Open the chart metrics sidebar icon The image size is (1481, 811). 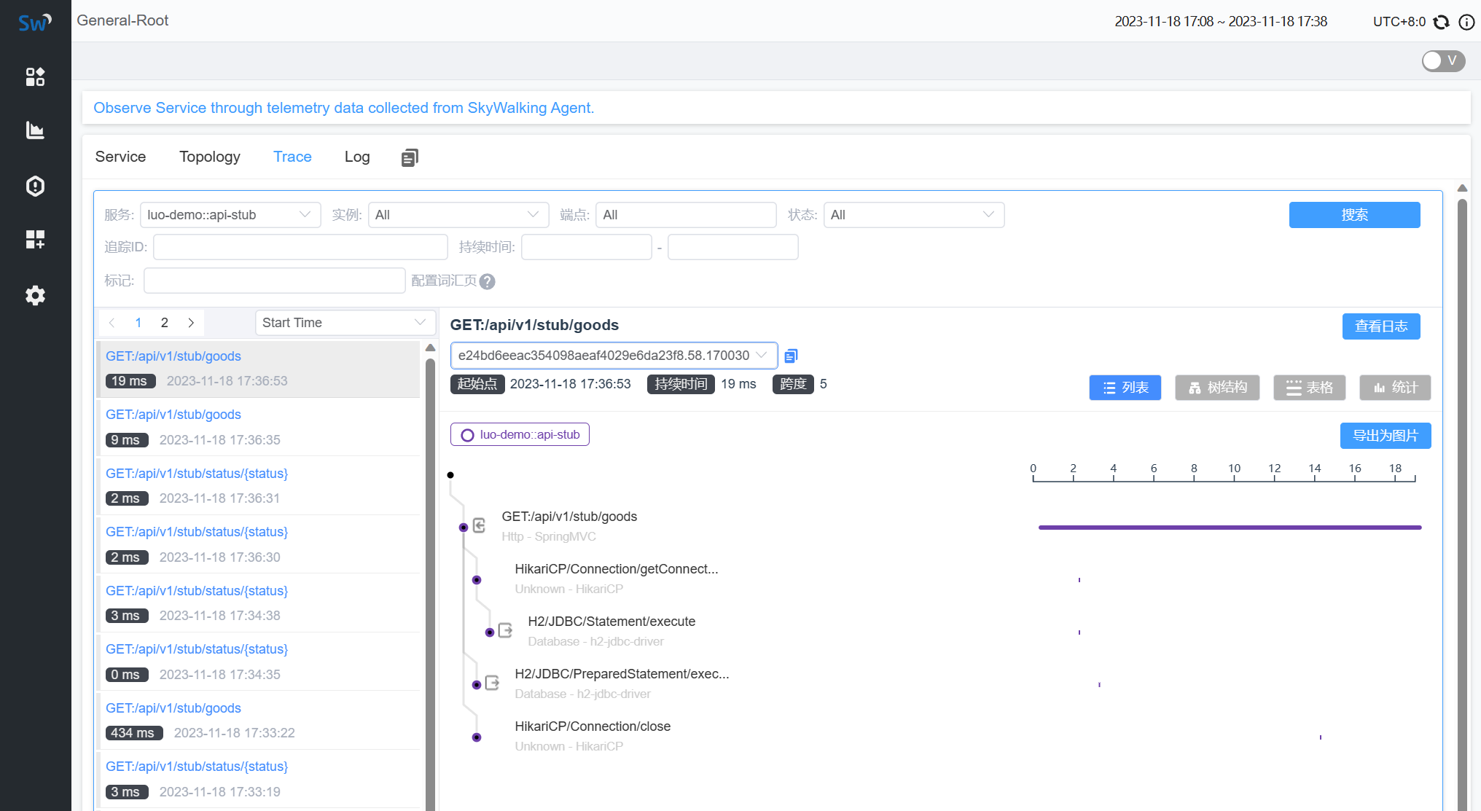pos(35,130)
